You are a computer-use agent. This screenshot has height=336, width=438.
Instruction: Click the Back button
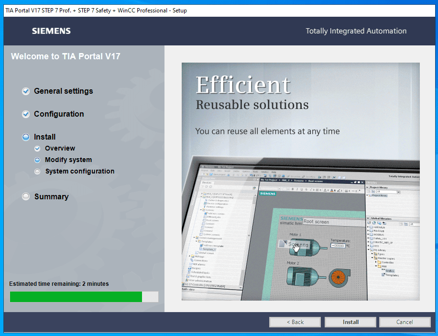point(295,322)
